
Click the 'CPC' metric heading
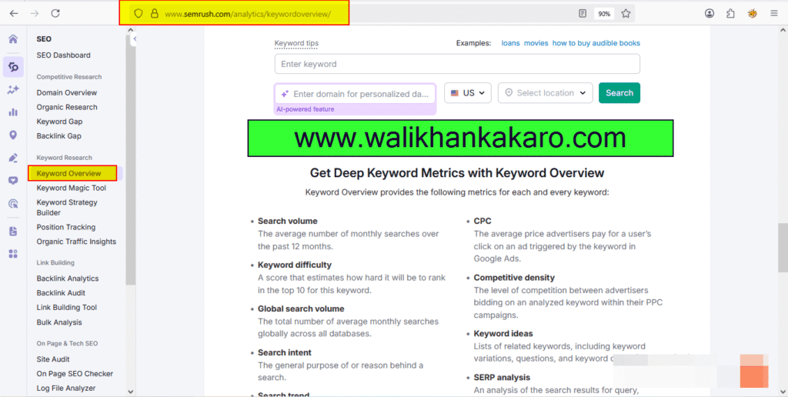482,221
